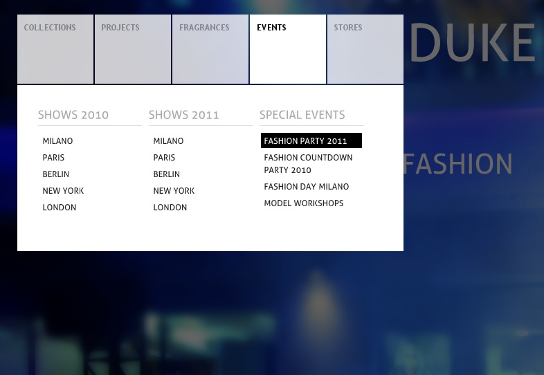Open the Collections menu tab
Viewport: 544px width, 375px height.
click(55, 48)
